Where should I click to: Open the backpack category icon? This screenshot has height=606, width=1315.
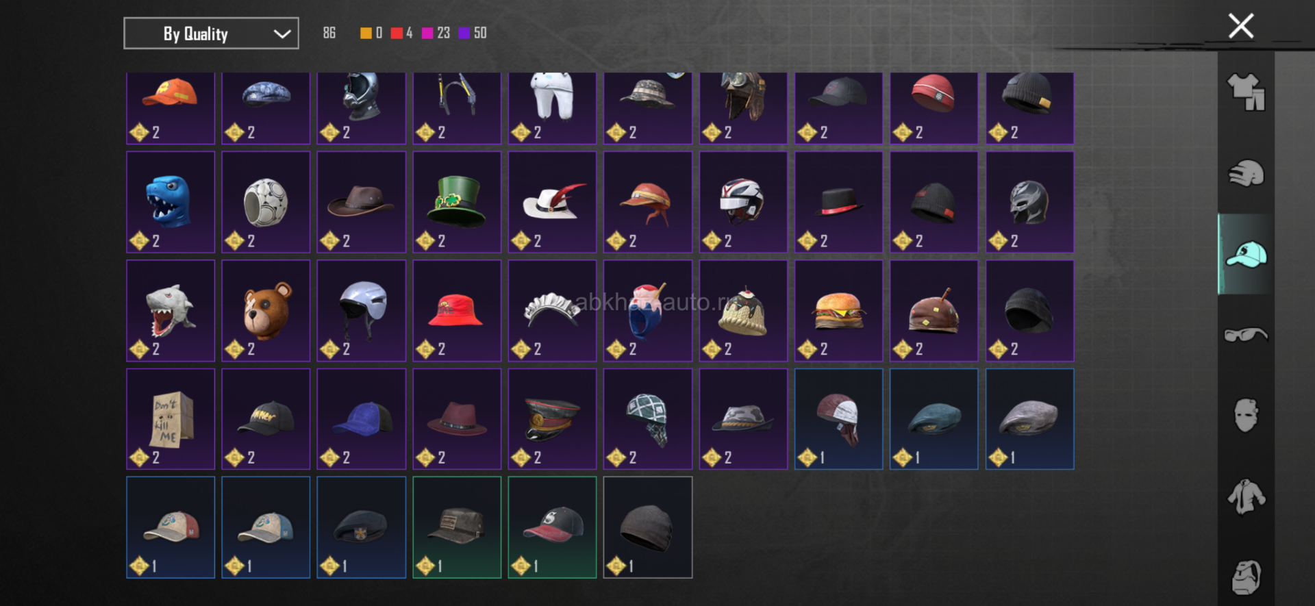1246,577
